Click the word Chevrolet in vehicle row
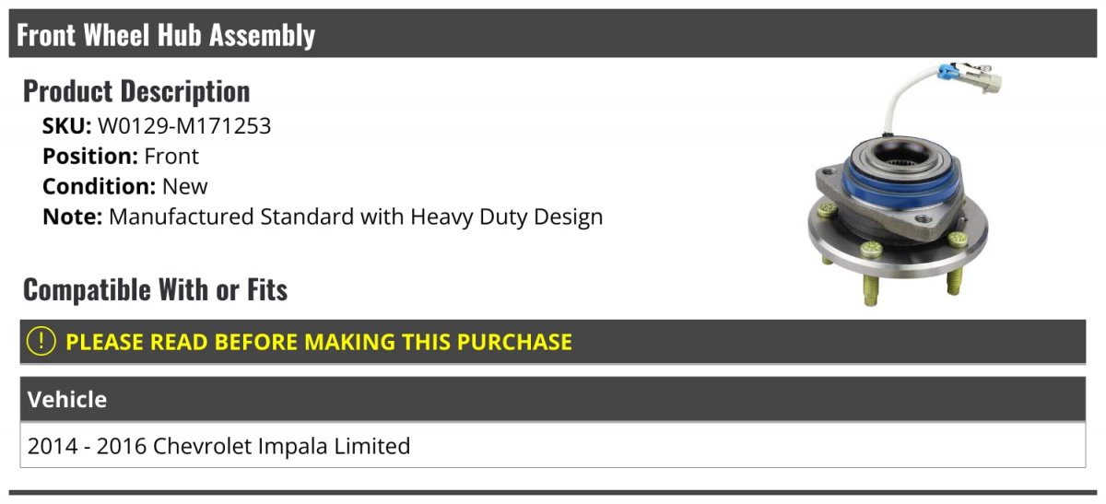Viewport: 1106px width, 504px height. click(x=205, y=446)
